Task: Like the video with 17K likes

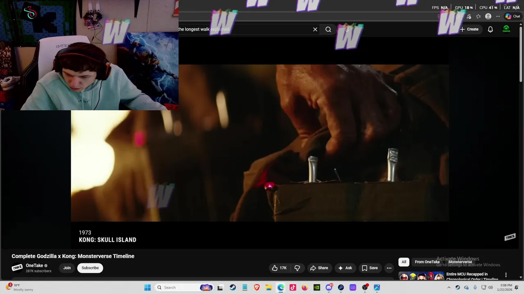Action: coord(279,268)
